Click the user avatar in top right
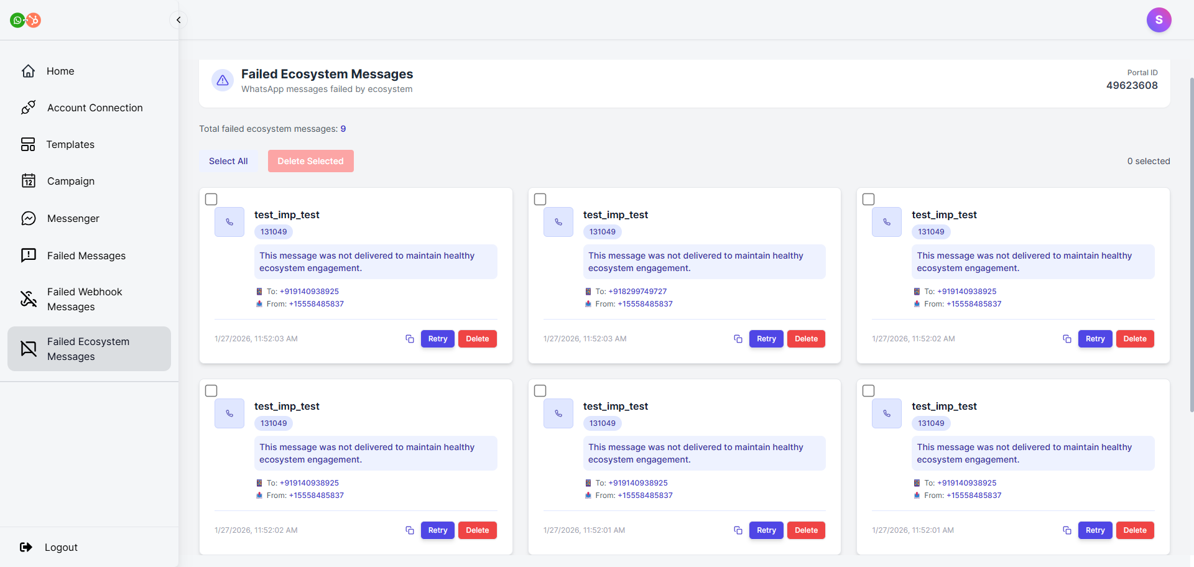Screen dimensions: 1194x567 (1159, 20)
